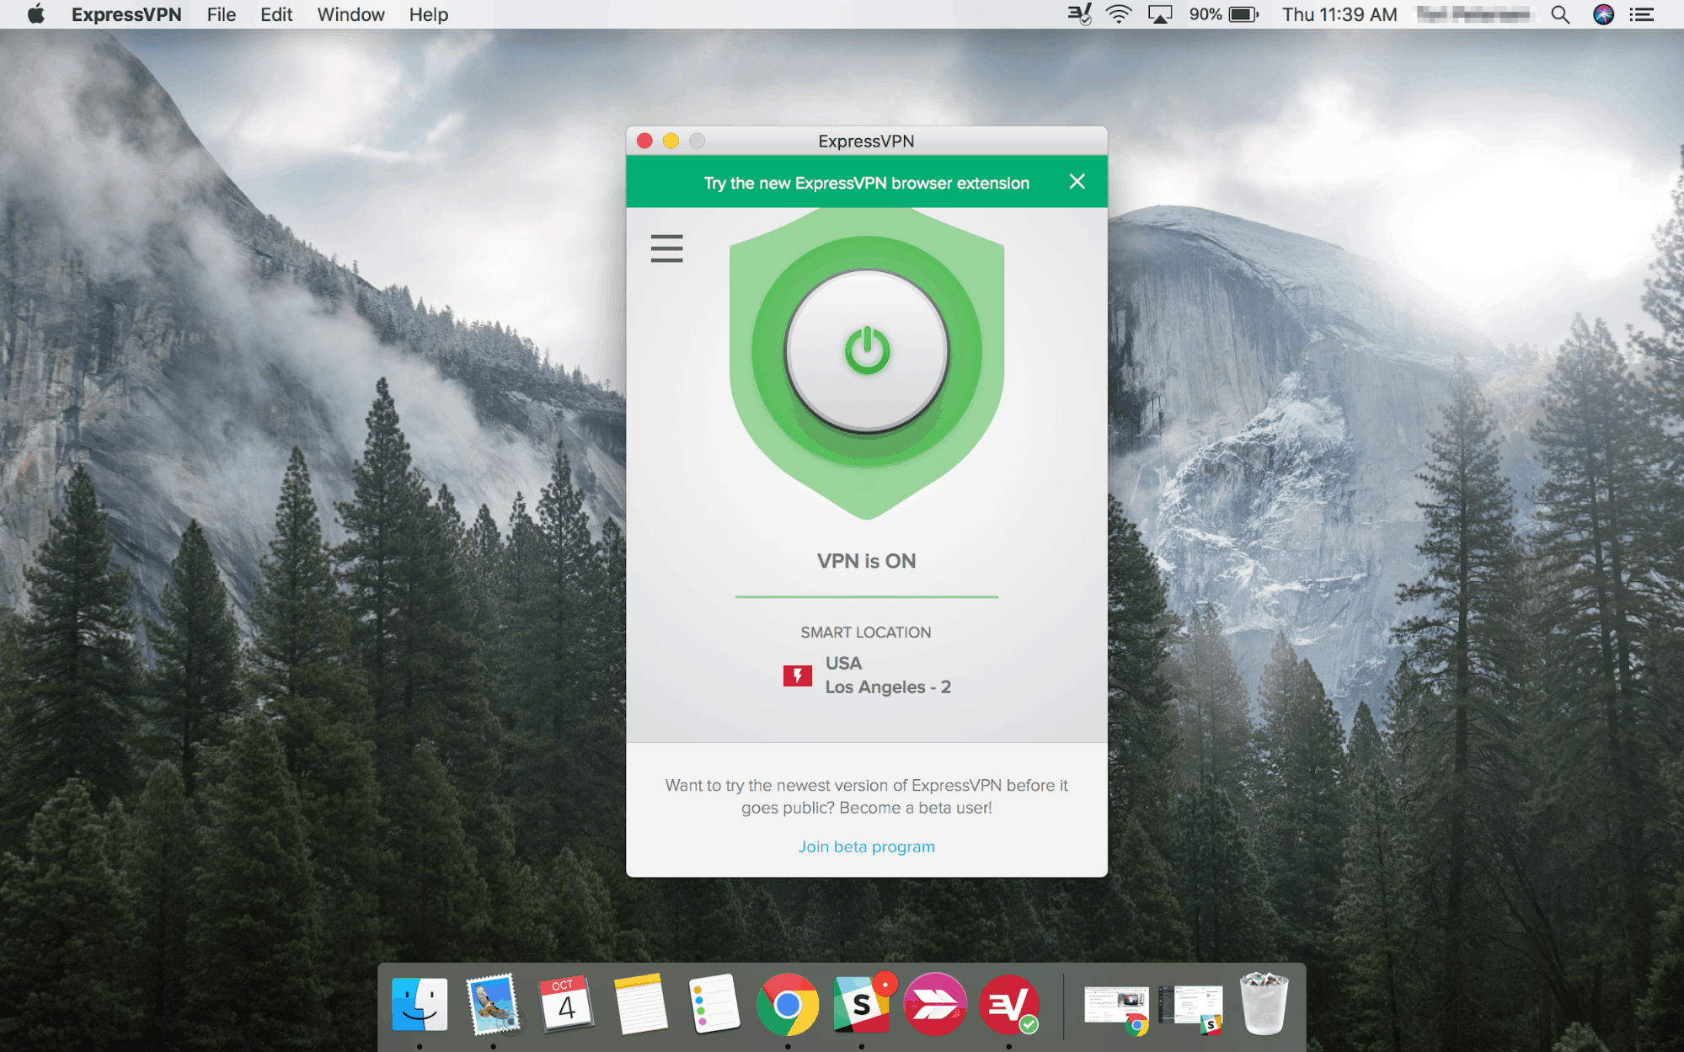Open the ExpressVPN application menu
The image size is (1684, 1052).
pyautogui.click(x=126, y=14)
